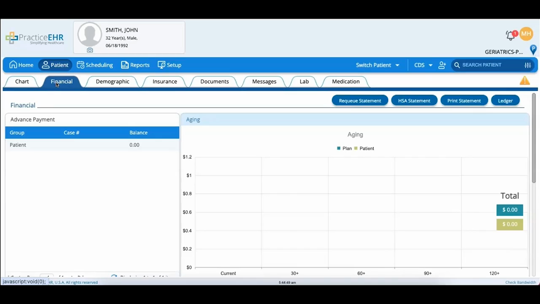Viewport: 540px width, 304px height.
Task: Open the Lab tab
Action: (304, 81)
